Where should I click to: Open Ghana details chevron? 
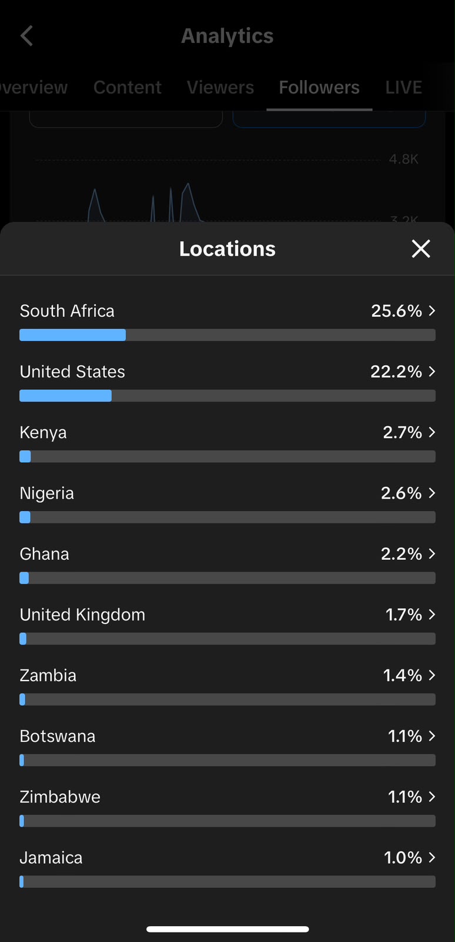[432, 553]
